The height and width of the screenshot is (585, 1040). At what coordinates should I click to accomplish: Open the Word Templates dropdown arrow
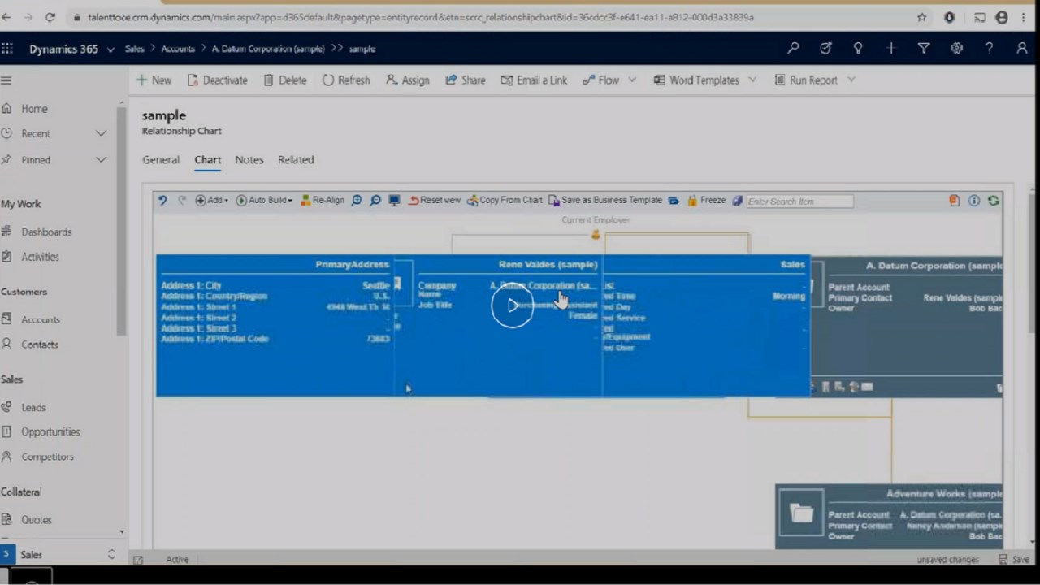click(x=752, y=80)
